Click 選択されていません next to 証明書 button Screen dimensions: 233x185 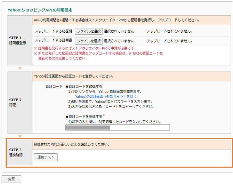pos(119,41)
